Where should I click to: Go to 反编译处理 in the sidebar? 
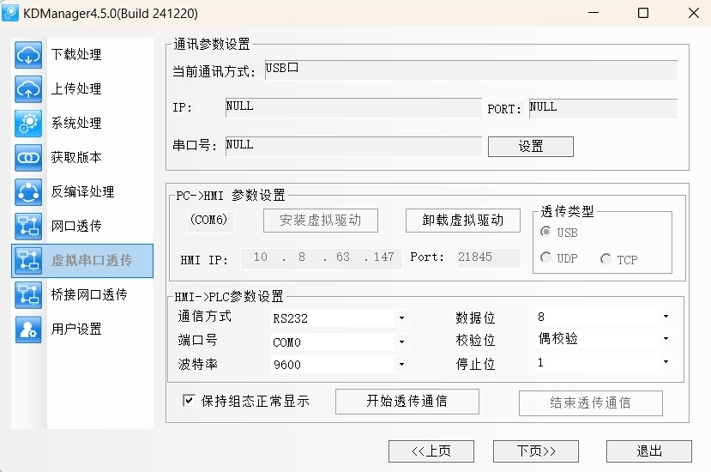click(x=82, y=191)
